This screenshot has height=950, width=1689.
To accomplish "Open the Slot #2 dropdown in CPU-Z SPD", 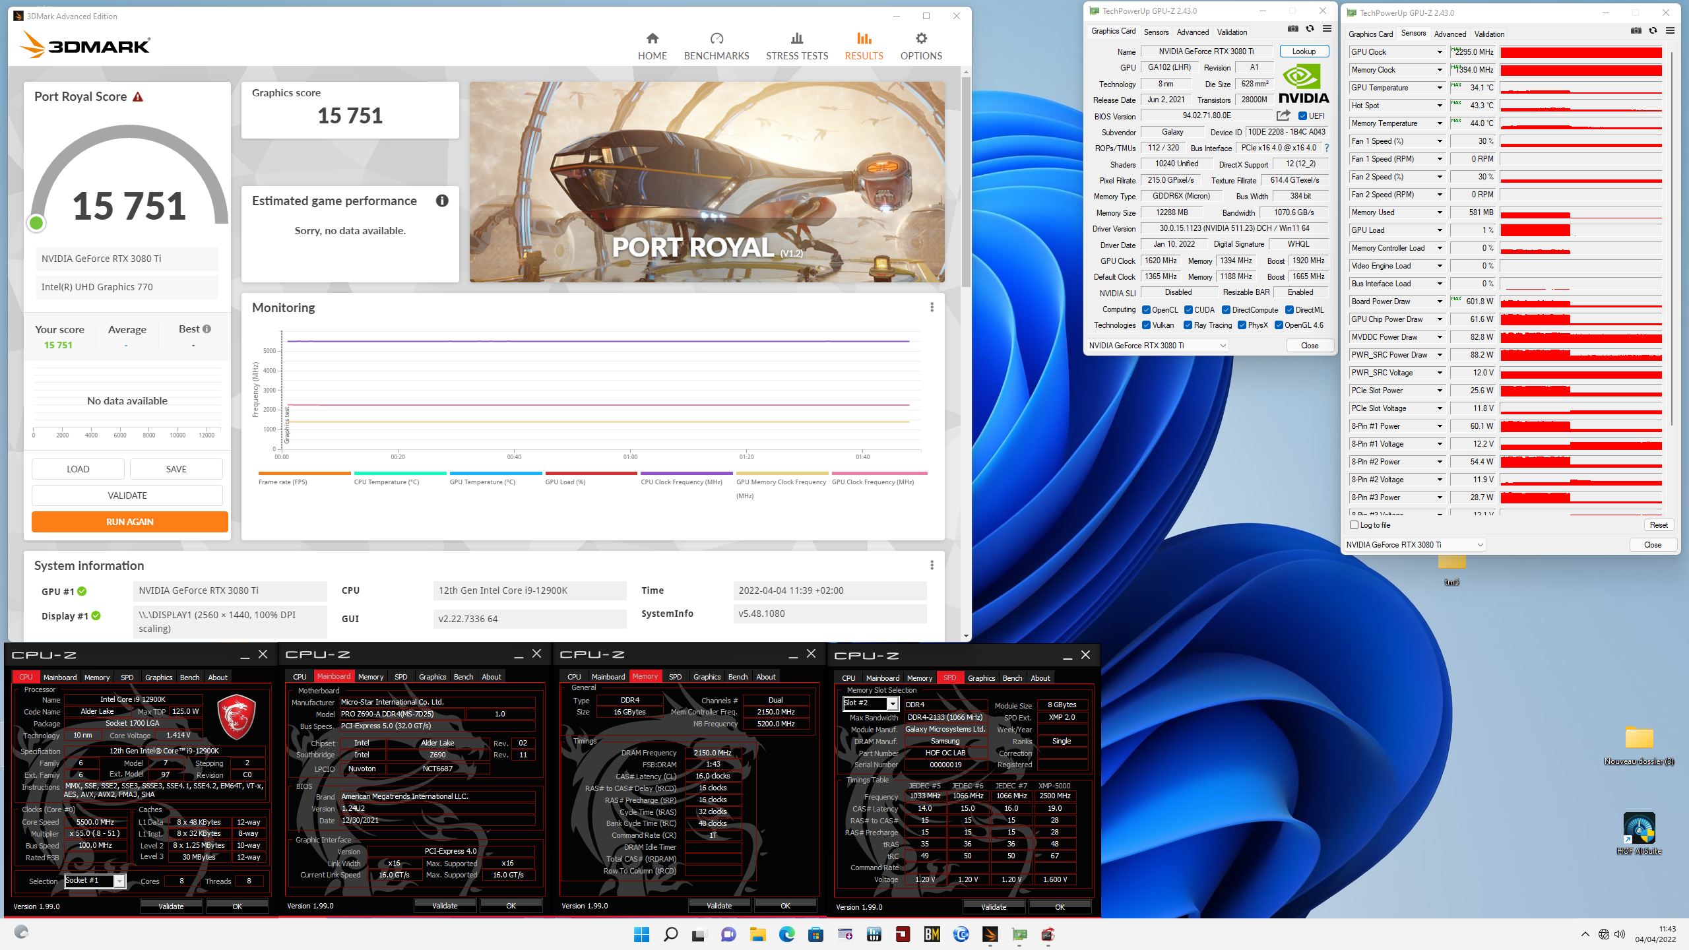I will [x=871, y=703].
